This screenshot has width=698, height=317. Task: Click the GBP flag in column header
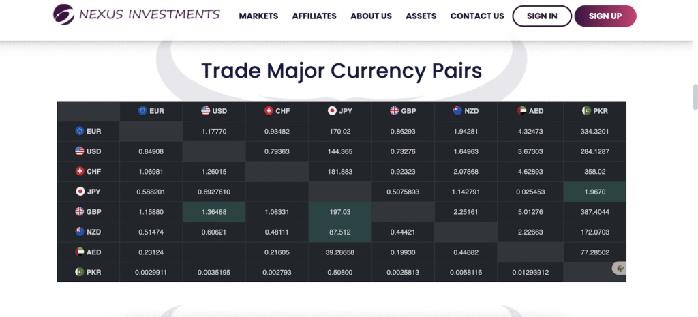[395, 110]
